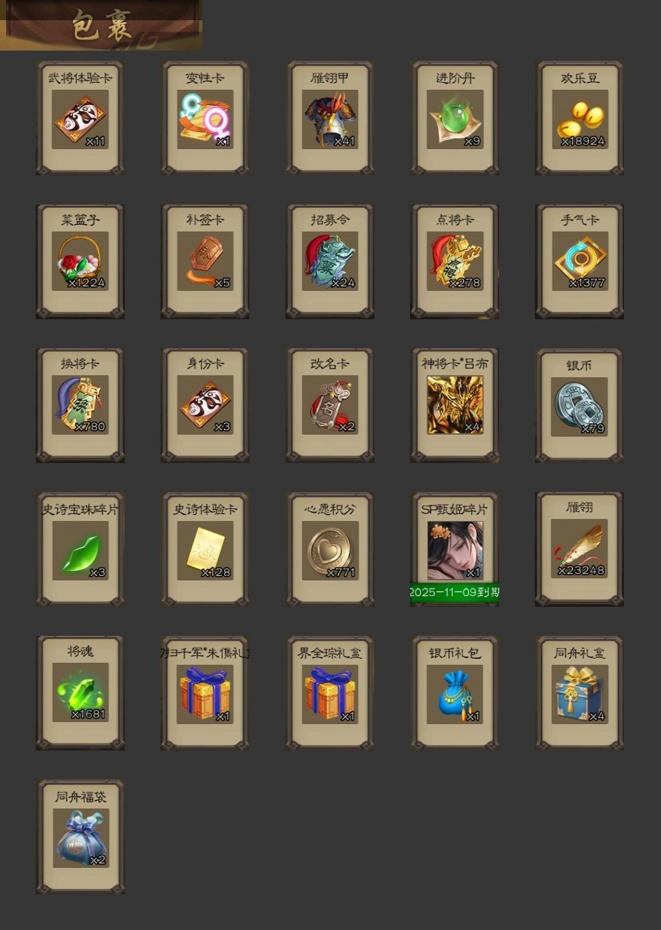This screenshot has height=930, width=661.
Task: Select the green 进阶丹 orb item
Action: pos(455,119)
